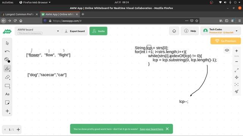Select the pointer selection tool
The height and width of the screenshot is (136, 243).
coord(7,43)
